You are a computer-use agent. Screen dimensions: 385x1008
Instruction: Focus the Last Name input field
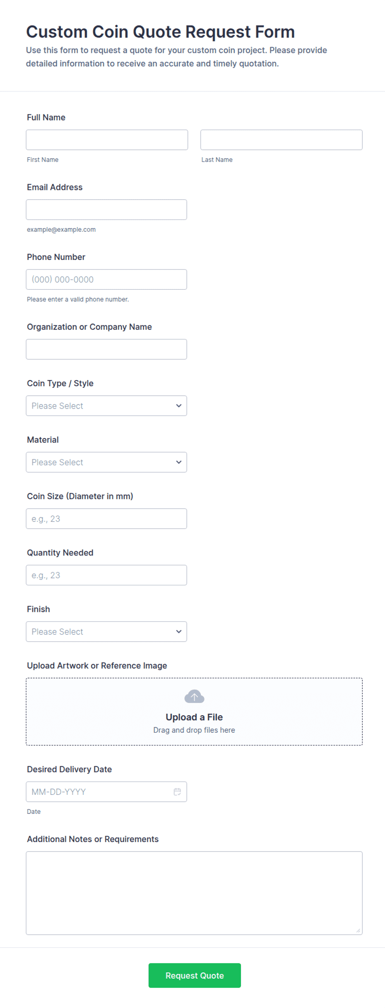pos(282,140)
